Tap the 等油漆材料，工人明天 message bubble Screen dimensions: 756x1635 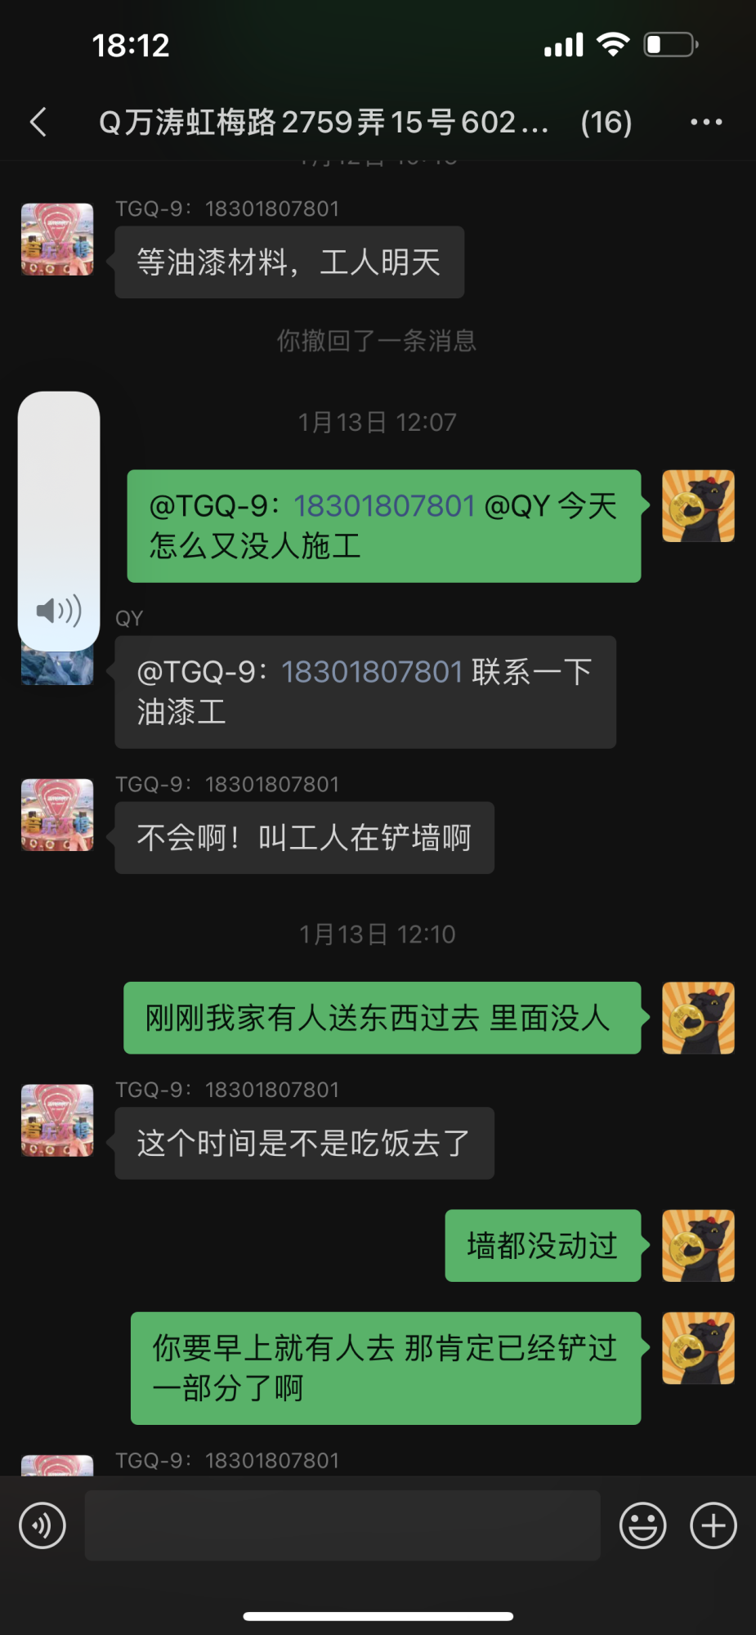click(289, 262)
